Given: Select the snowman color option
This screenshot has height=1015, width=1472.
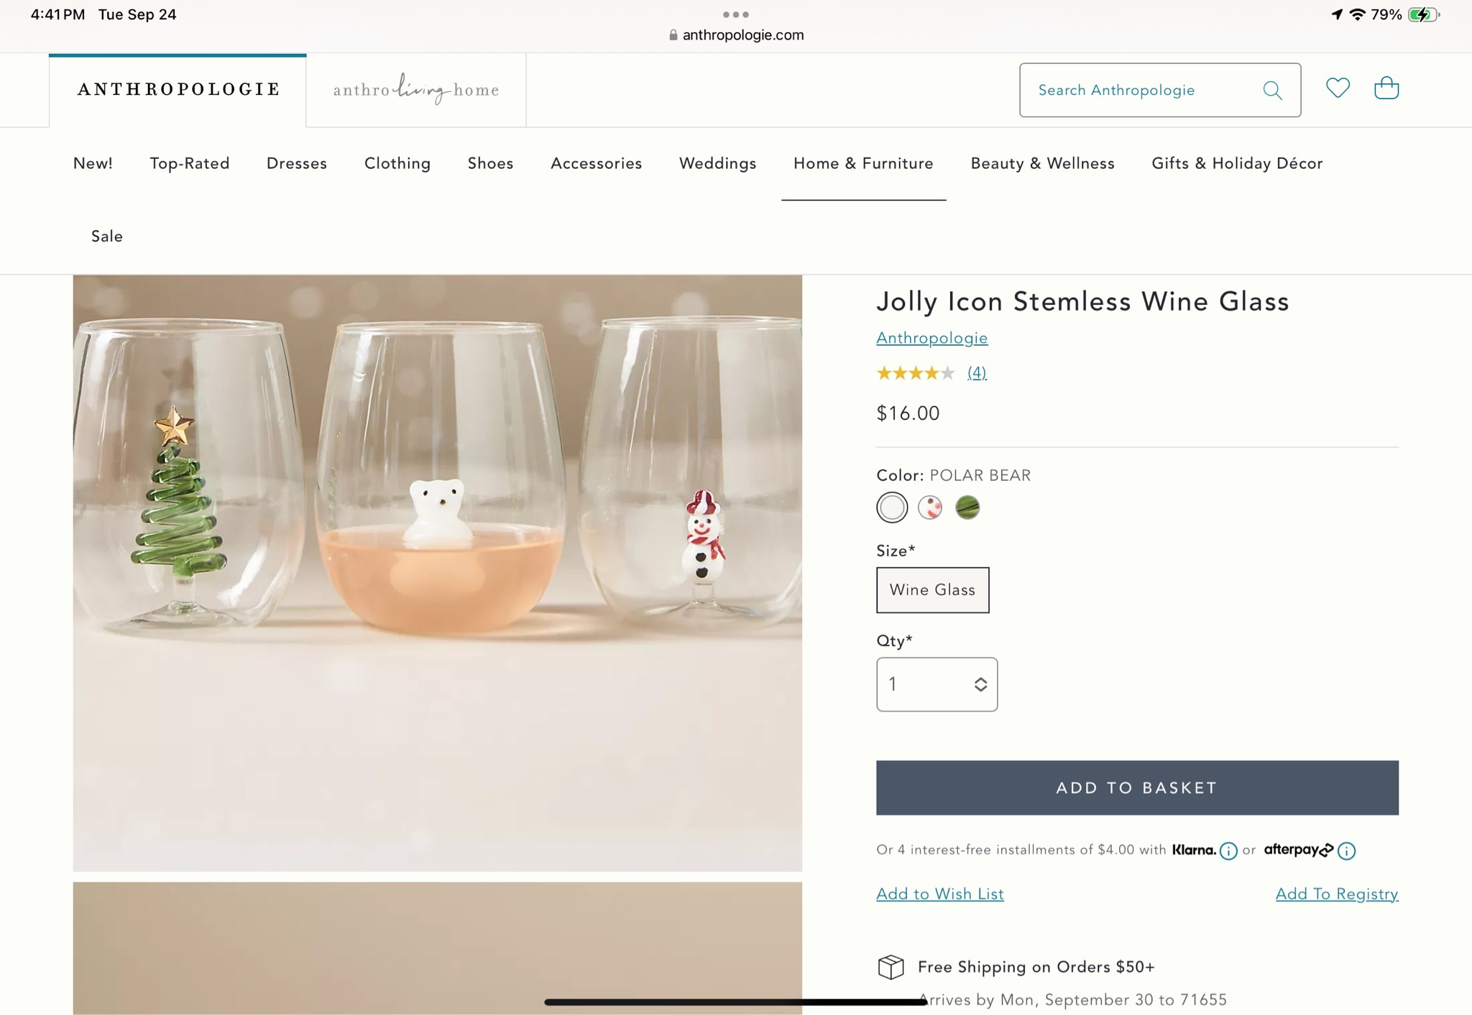Looking at the screenshot, I should pyautogui.click(x=929, y=507).
